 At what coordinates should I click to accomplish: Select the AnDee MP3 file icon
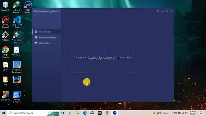[x=17, y=51]
